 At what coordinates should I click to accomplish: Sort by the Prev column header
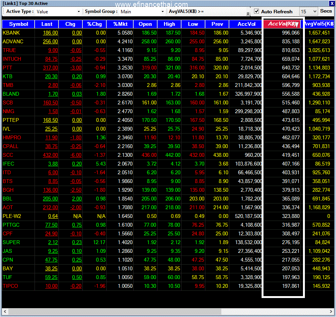[217, 24]
